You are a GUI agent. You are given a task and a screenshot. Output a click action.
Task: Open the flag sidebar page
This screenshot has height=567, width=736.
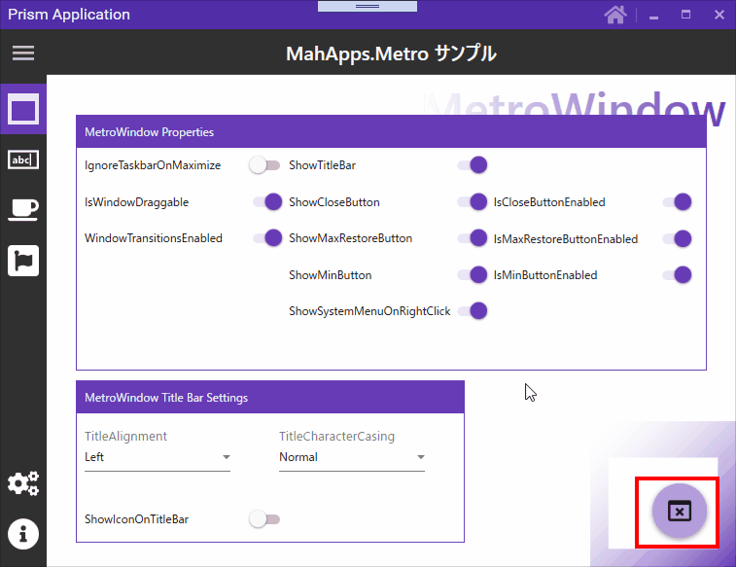tap(23, 261)
